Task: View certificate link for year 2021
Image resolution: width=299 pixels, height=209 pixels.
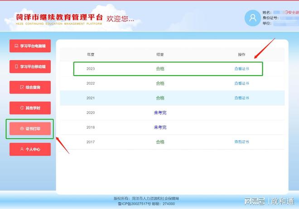Action: [241, 98]
